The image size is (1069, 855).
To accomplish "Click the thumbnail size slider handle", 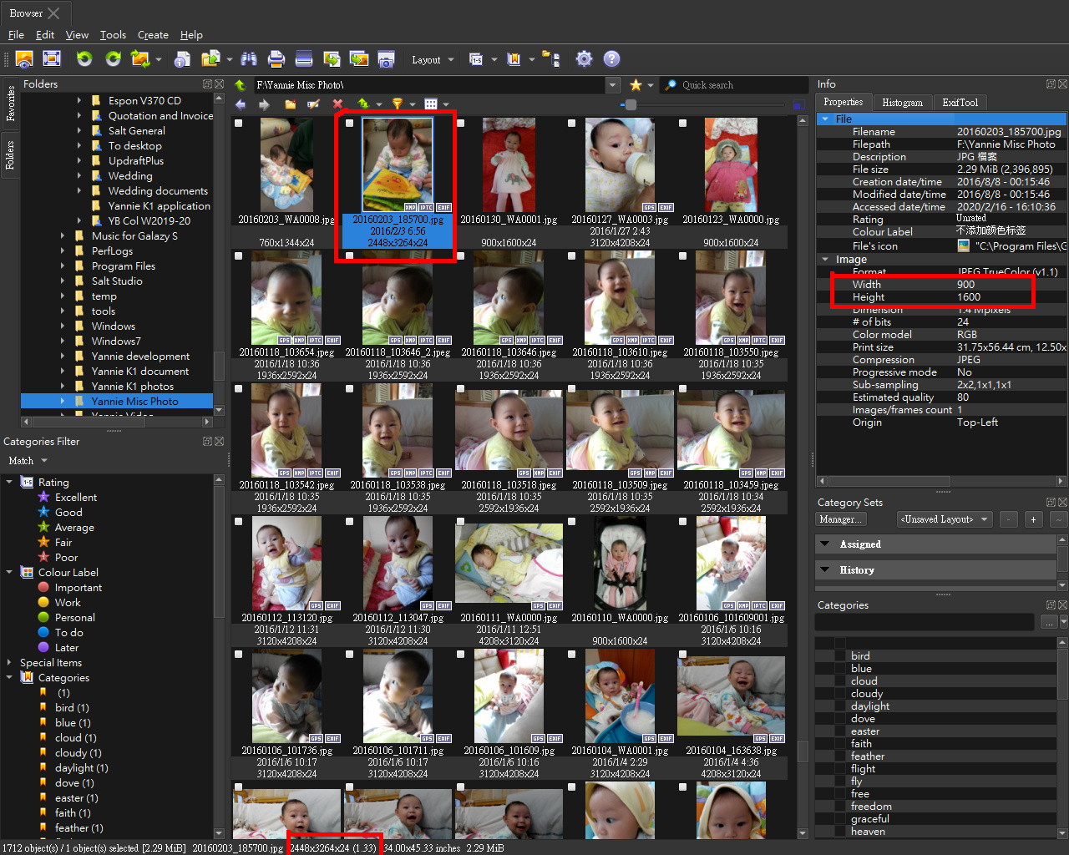I will pyautogui.click(x=631, y=104).
